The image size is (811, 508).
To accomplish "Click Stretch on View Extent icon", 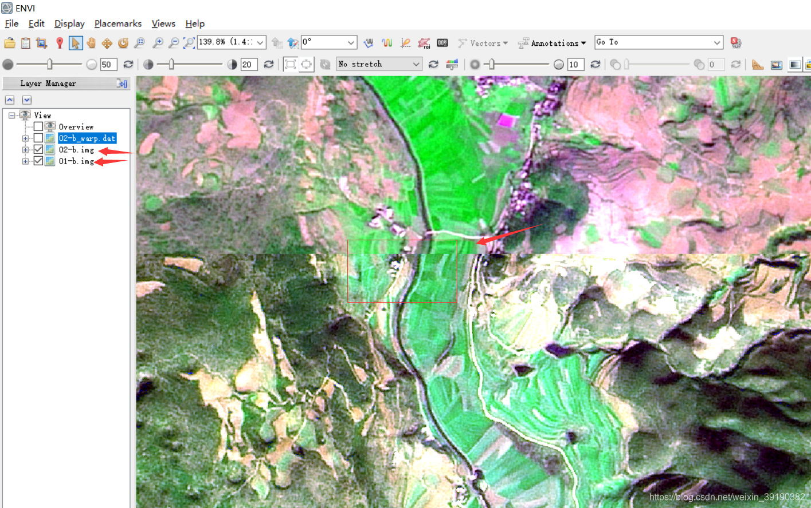I will [307, 64].
